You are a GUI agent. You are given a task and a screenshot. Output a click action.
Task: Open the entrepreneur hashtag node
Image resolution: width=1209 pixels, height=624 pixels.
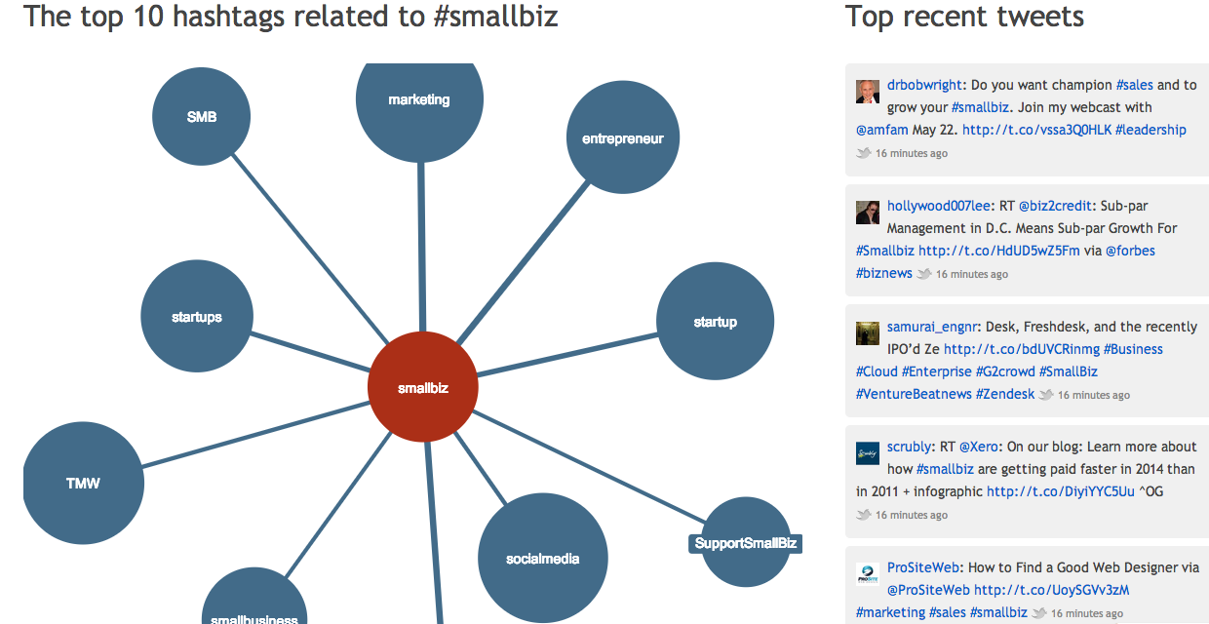click(x=622, y=137)
